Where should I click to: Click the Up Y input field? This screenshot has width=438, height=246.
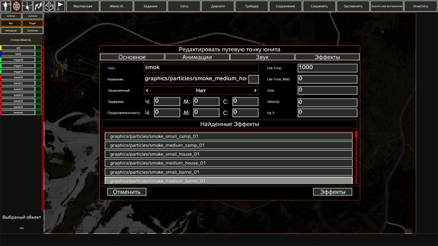point(327,112)
